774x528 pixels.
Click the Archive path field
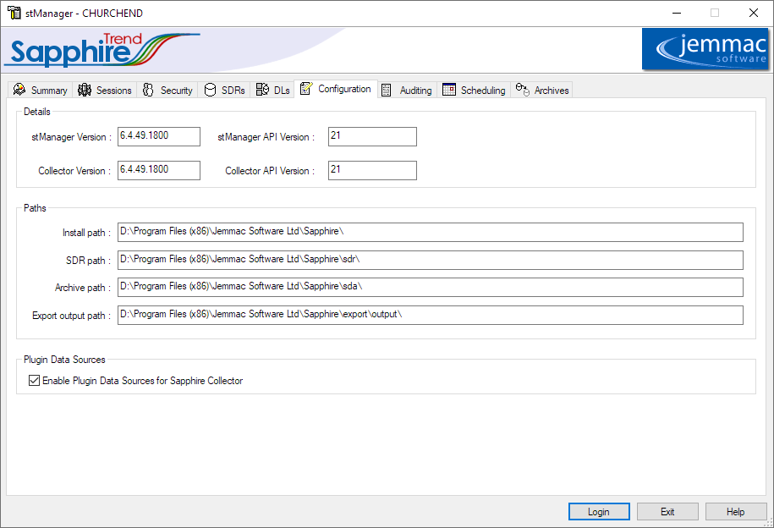430,287
